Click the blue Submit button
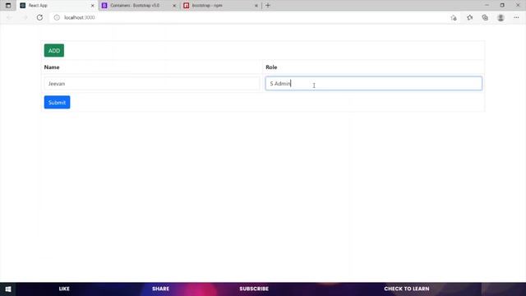Image resolution: width=526 pixels, height=296 pixels. click(x=57, y=102)
